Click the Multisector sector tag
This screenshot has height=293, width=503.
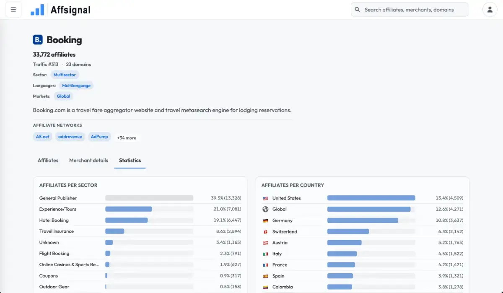tap(65, 75)
